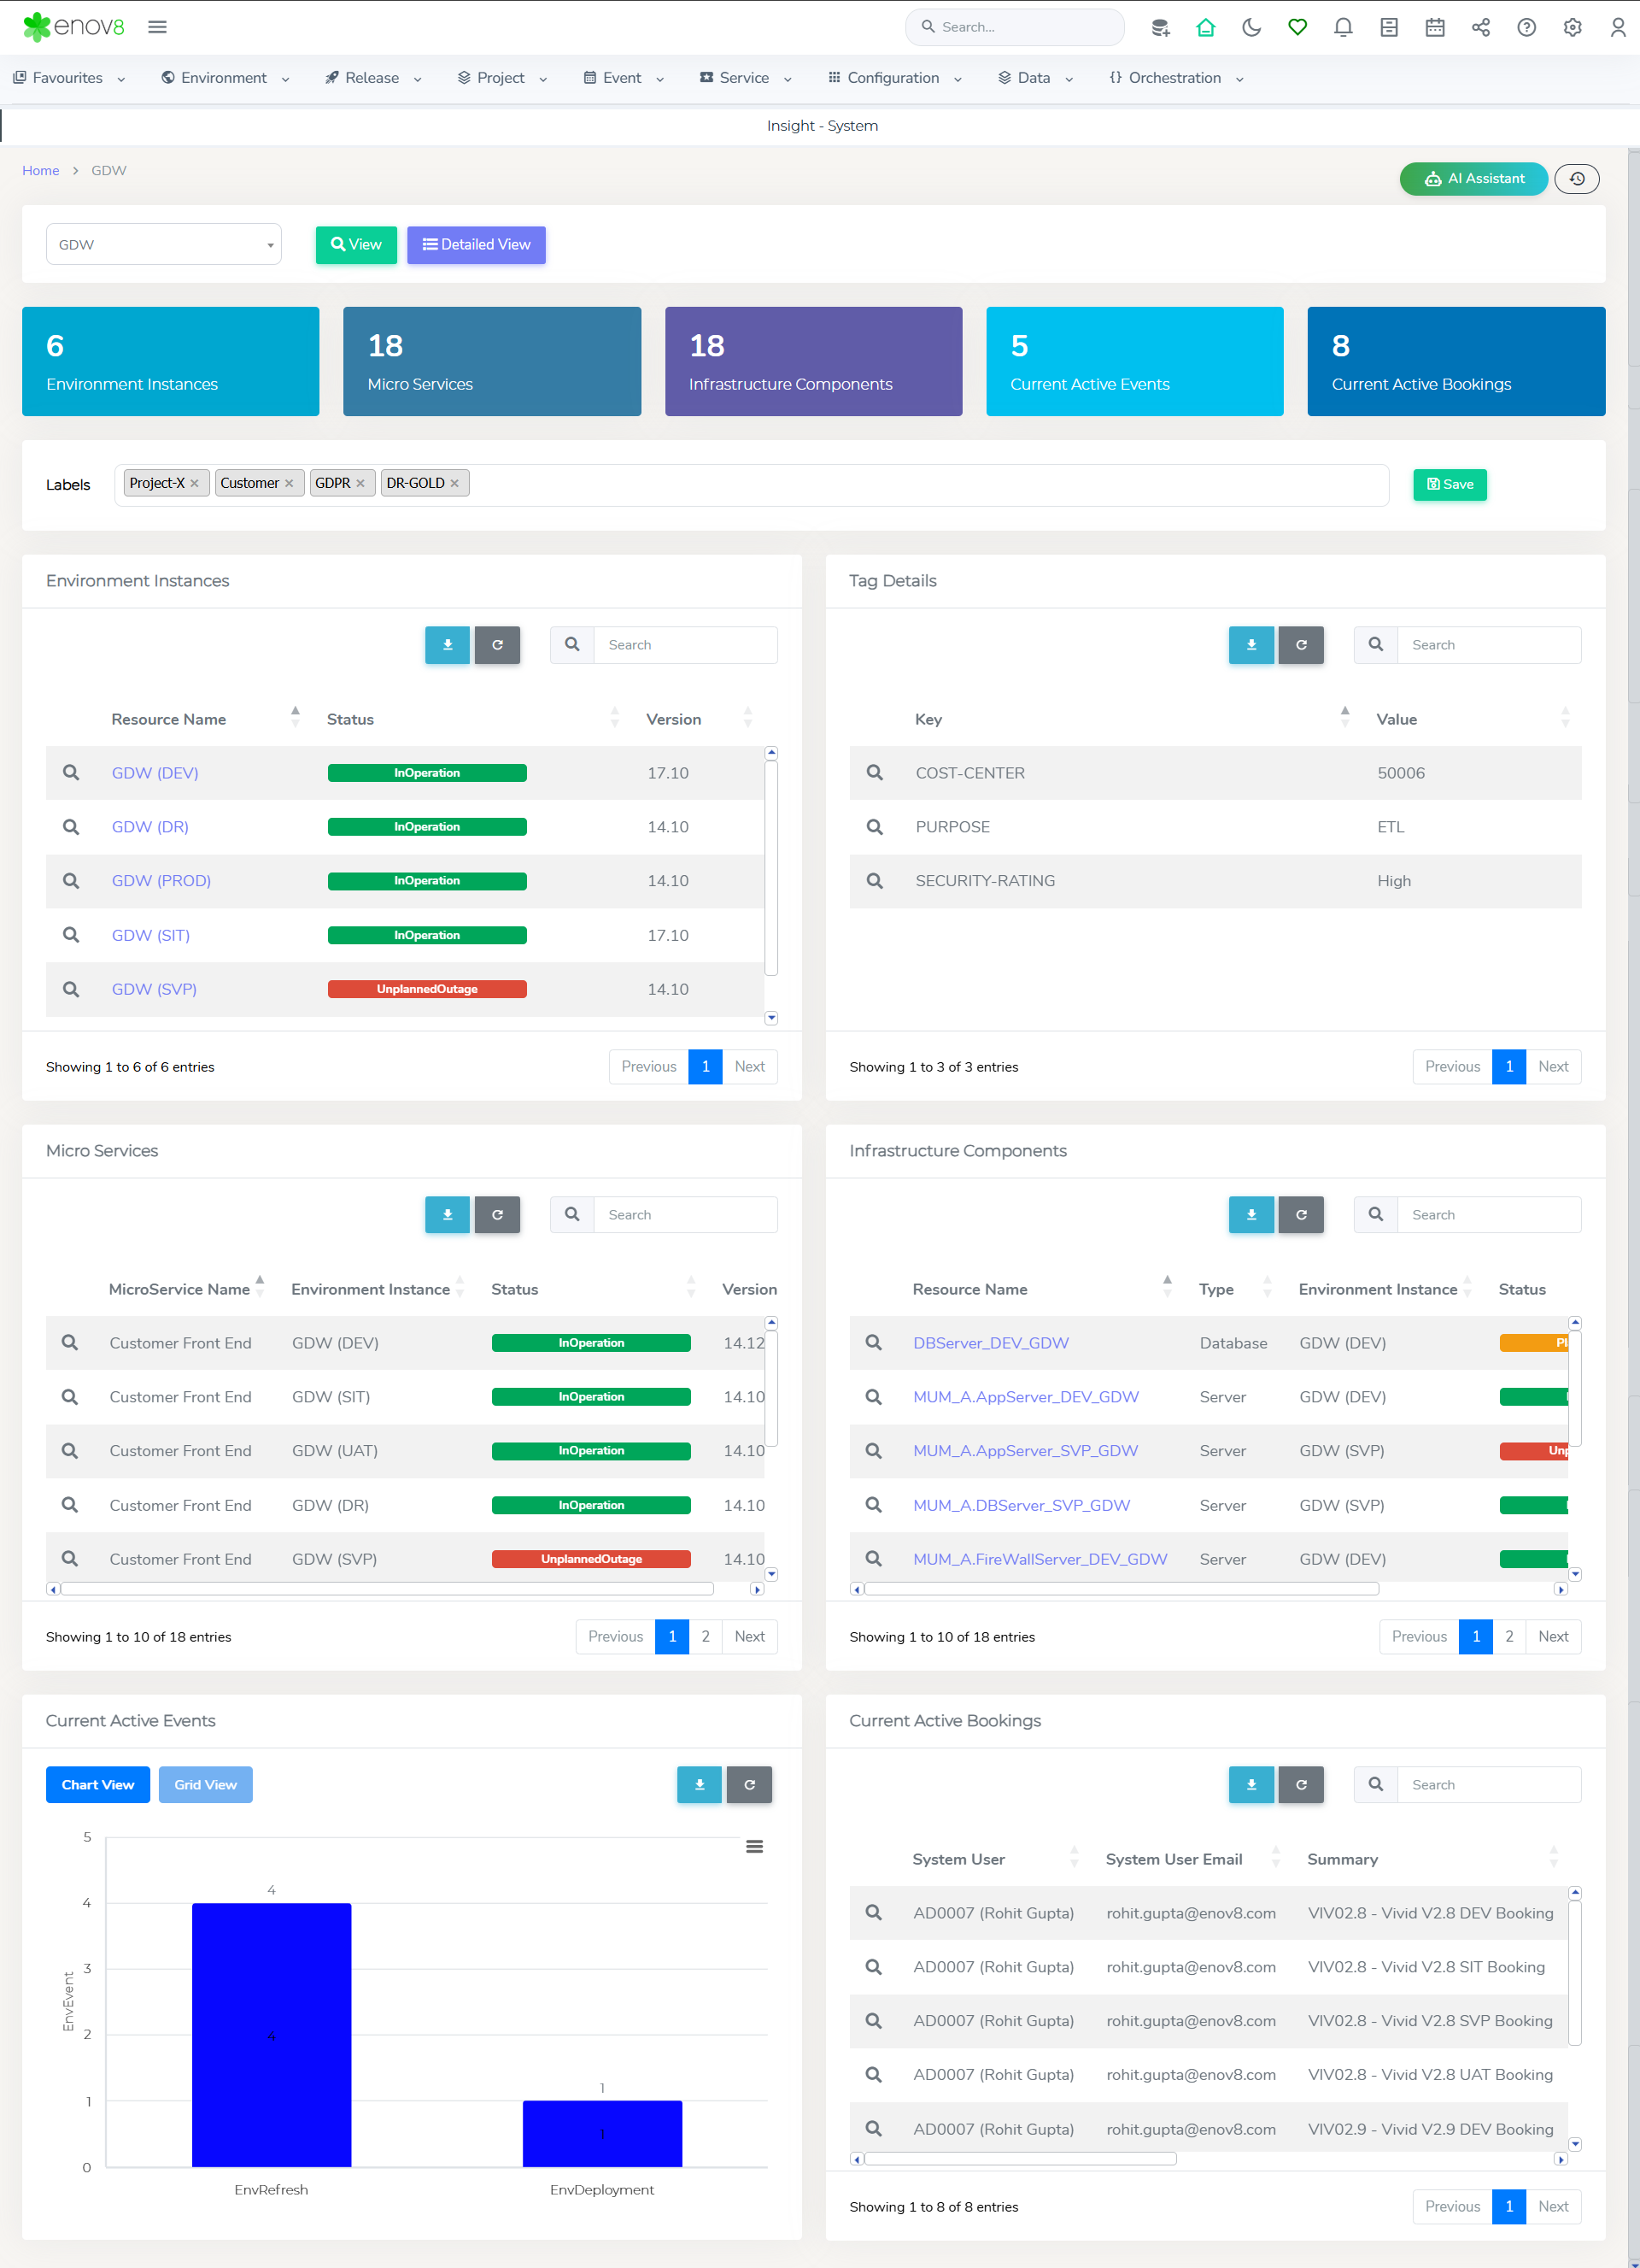Expand the Orchestration menu

1176,78
